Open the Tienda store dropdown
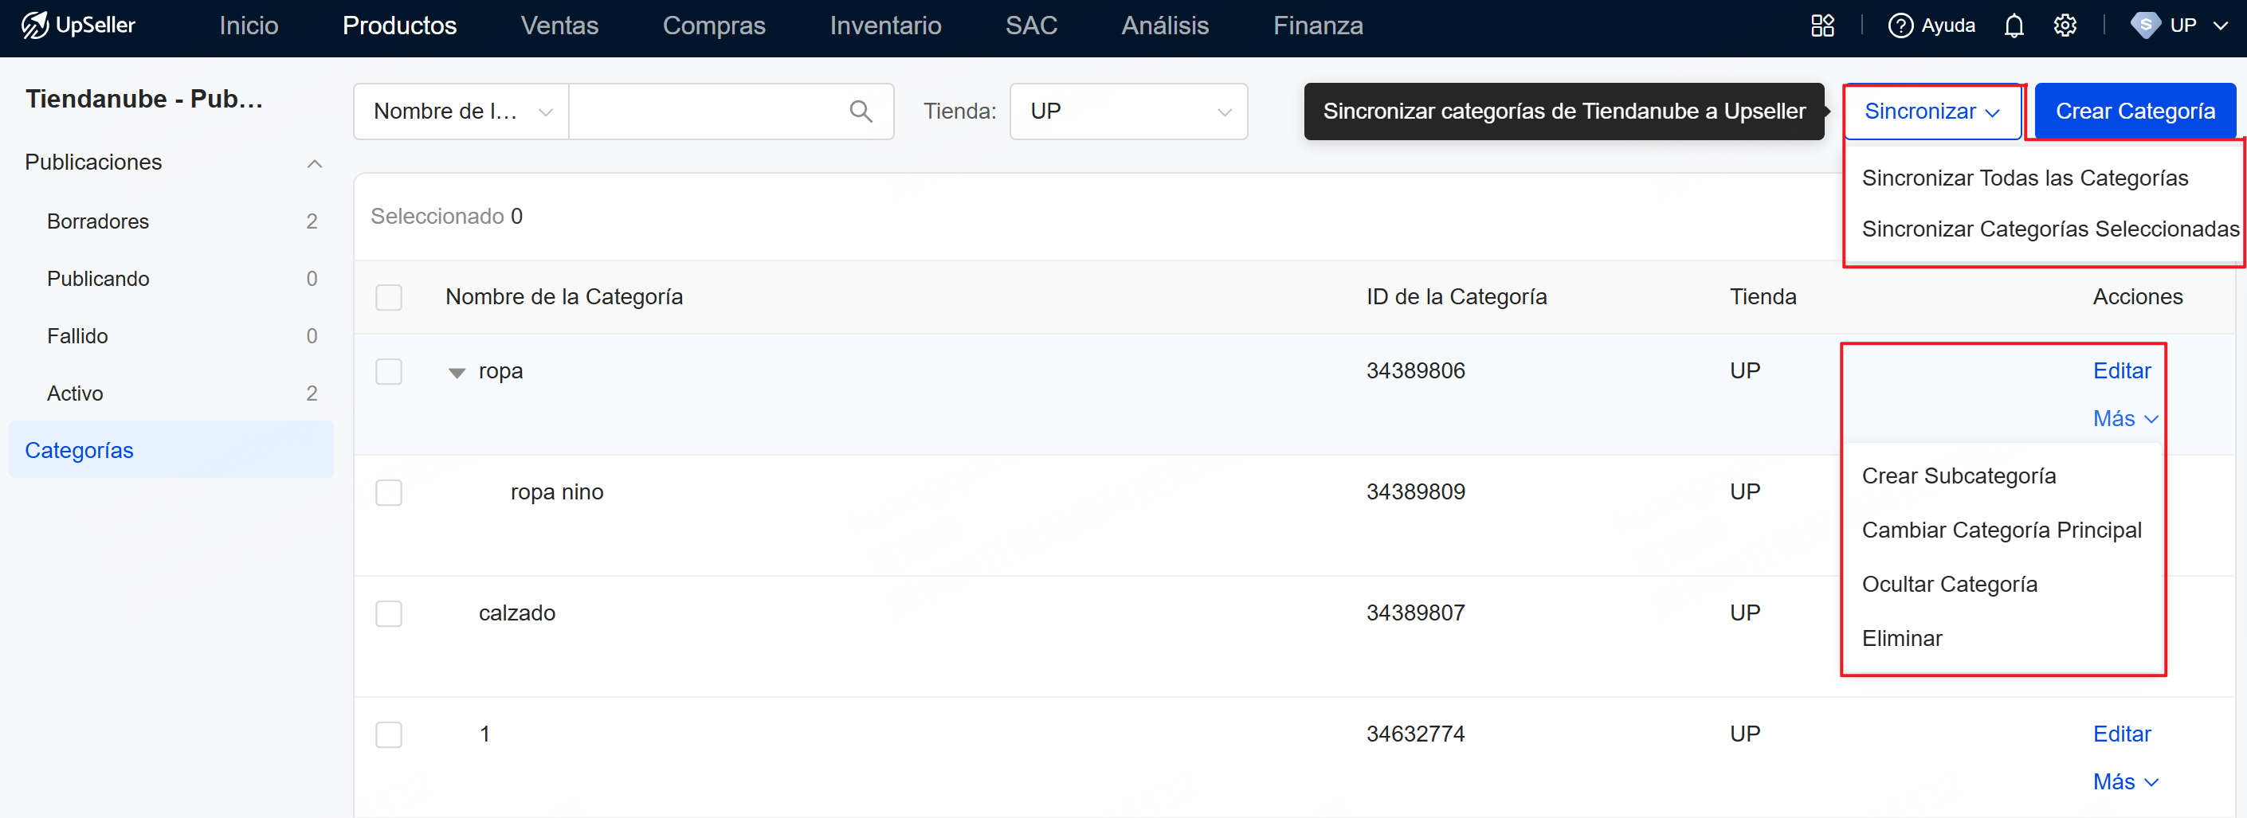This screenshot has height=818, width=2247. (1127, 112)
